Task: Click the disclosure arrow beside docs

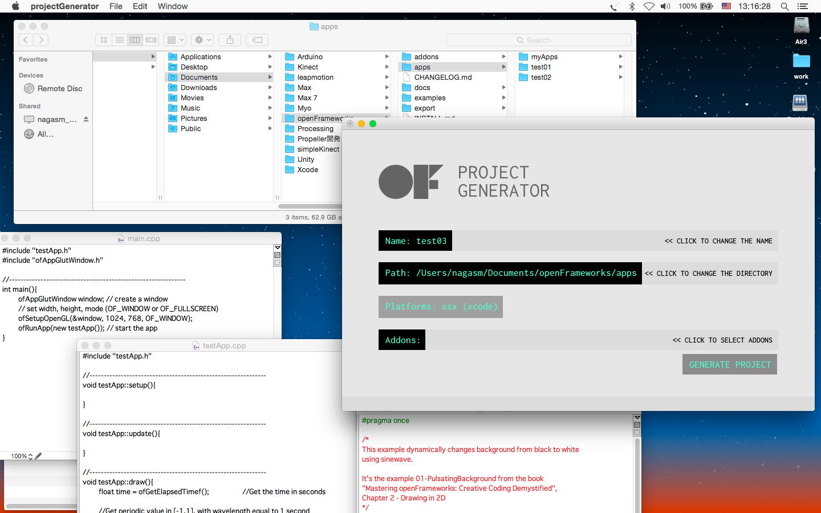Action: tap(504, 88)
